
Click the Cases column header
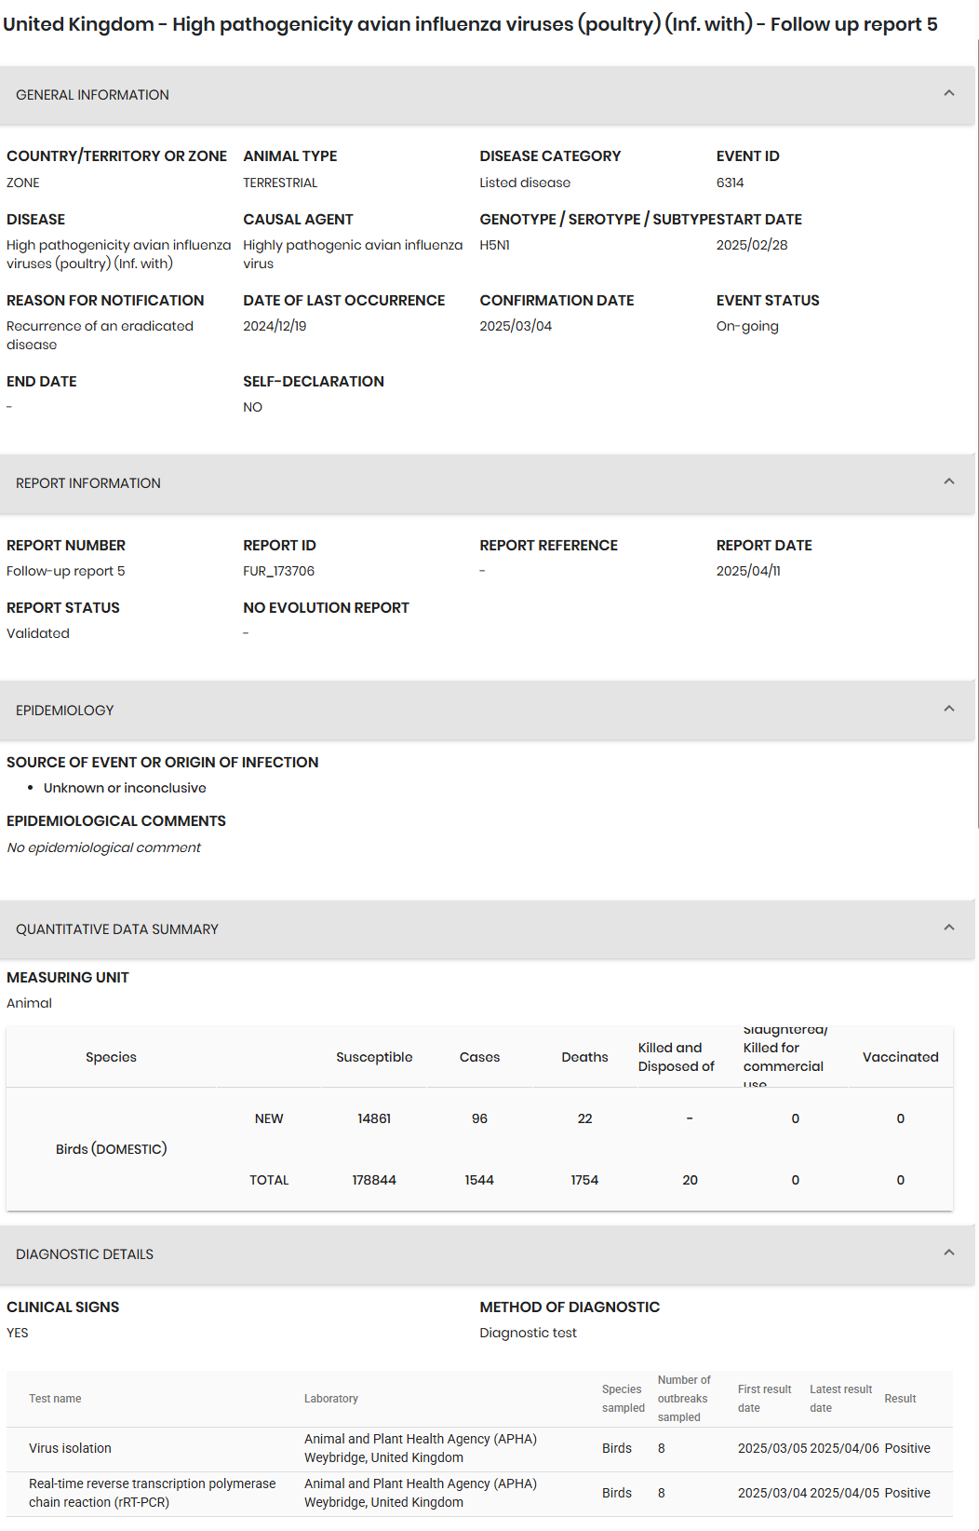[x=479, y=1057]
